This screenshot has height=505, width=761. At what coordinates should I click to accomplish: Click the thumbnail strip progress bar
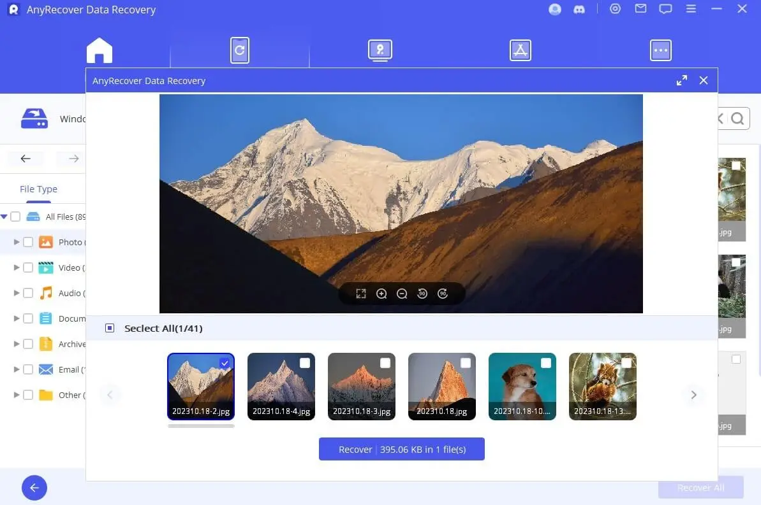pyautogui.click(x=201, y=426)
